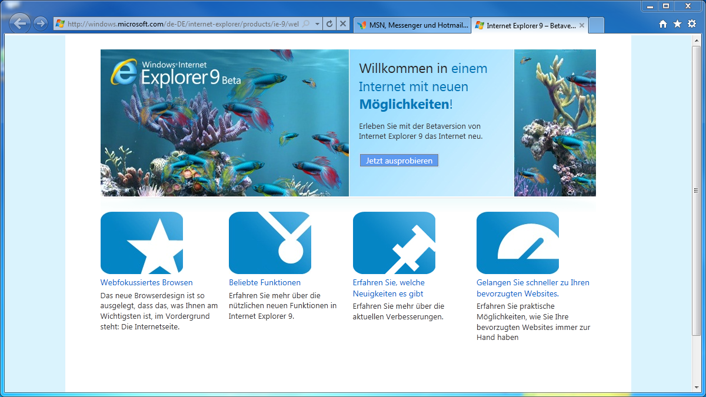Click the syringe icon tile for Neuigkeiten
The width and height of the screenshot is (706, 397).
click(394, 243)
